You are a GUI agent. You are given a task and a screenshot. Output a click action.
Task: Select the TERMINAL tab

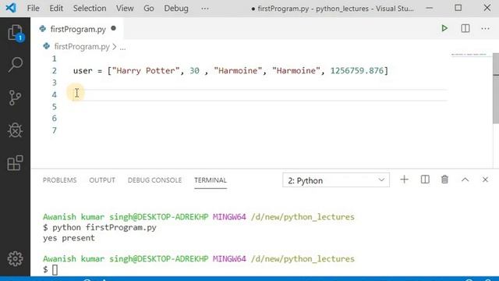point(211,180)
